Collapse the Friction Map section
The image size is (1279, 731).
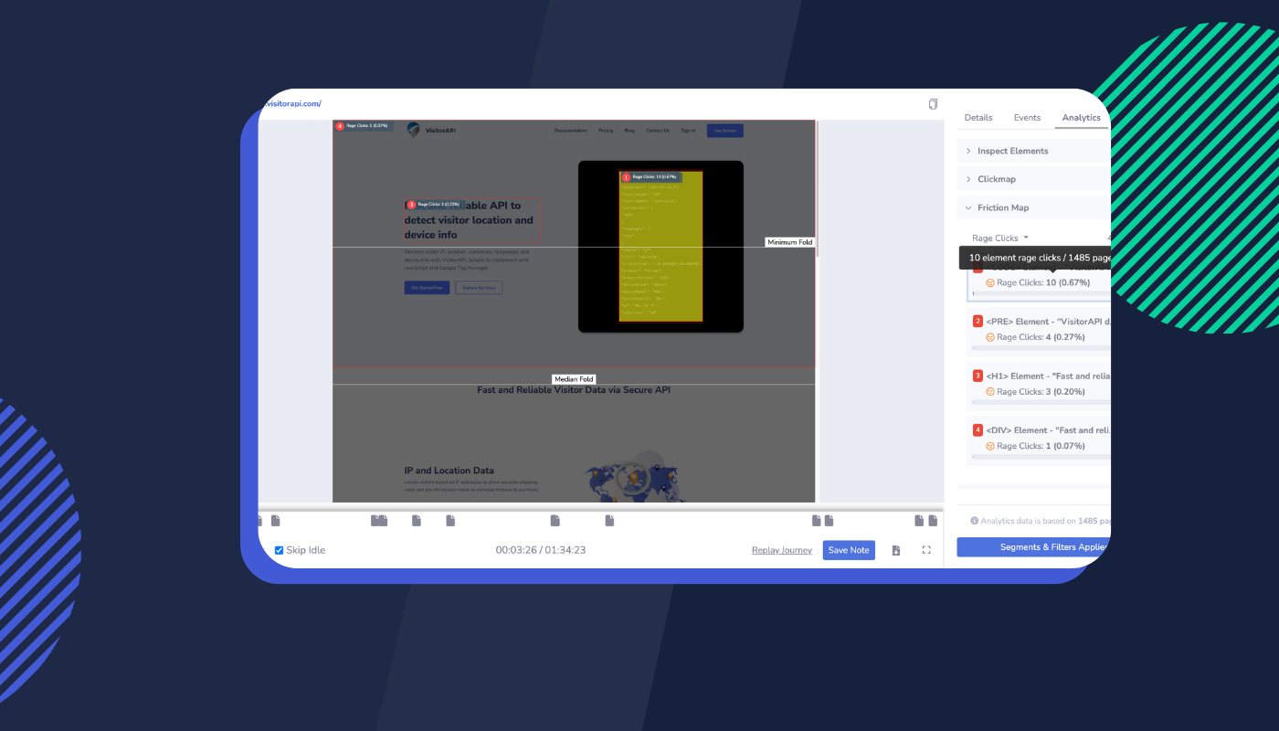[x=1034, y=207]
